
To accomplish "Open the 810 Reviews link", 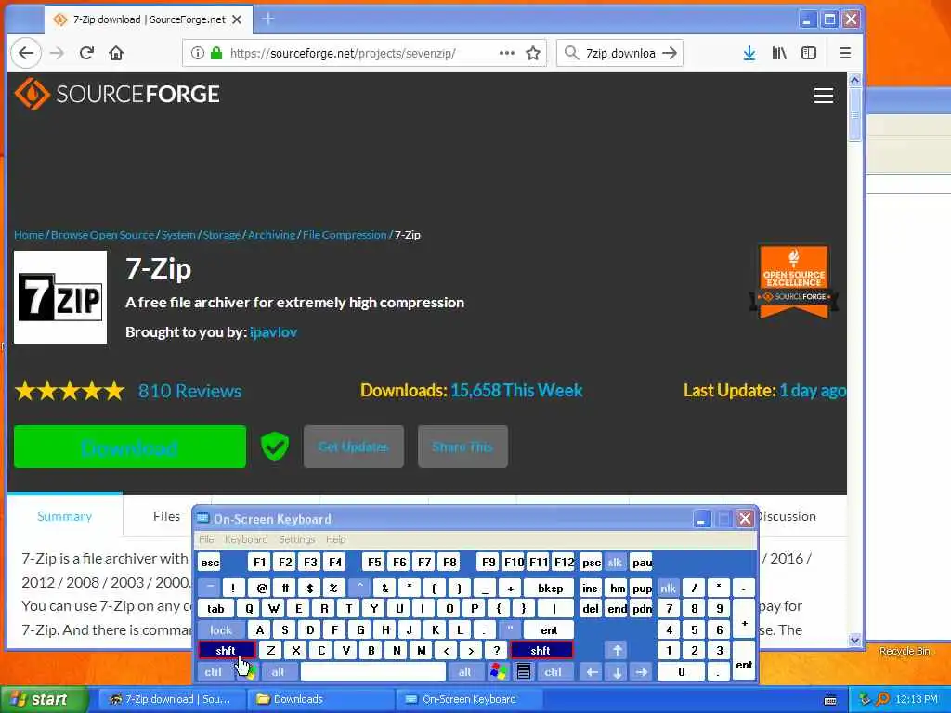I will [189, 391].
